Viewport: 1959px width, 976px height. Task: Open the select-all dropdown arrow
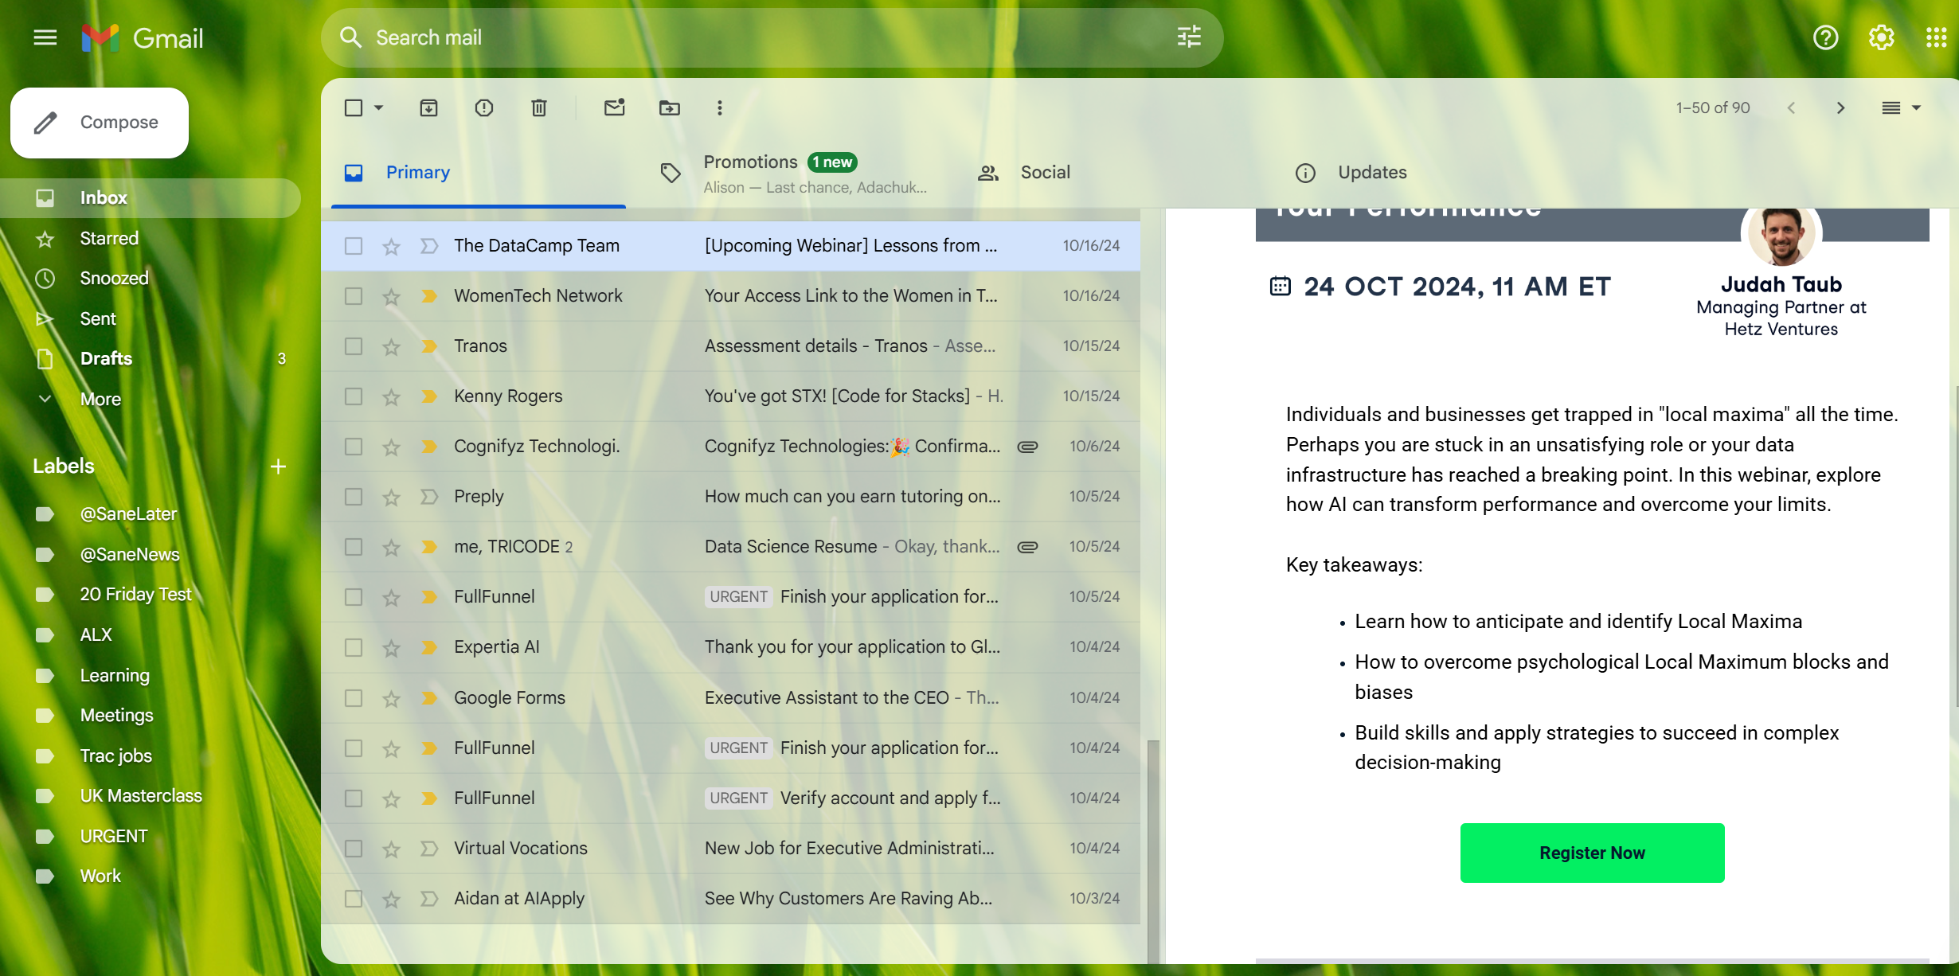[x=379, y=107]
